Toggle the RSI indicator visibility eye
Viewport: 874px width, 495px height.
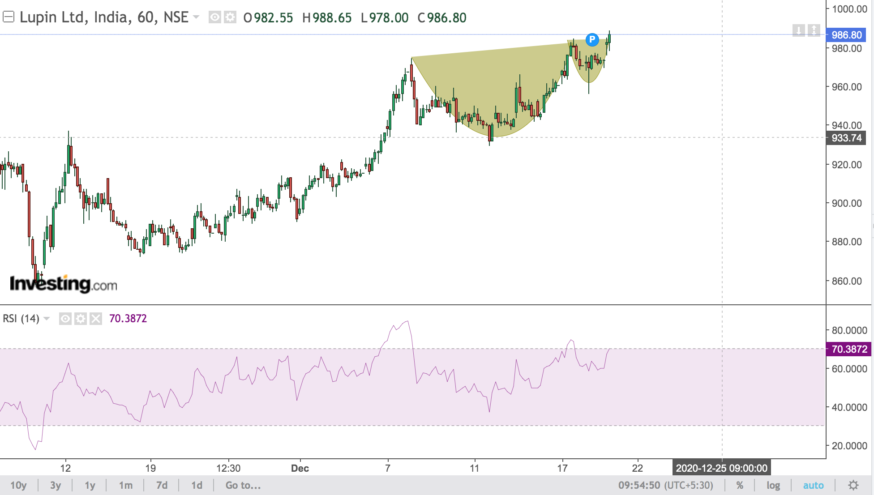[x=65, y=319]
